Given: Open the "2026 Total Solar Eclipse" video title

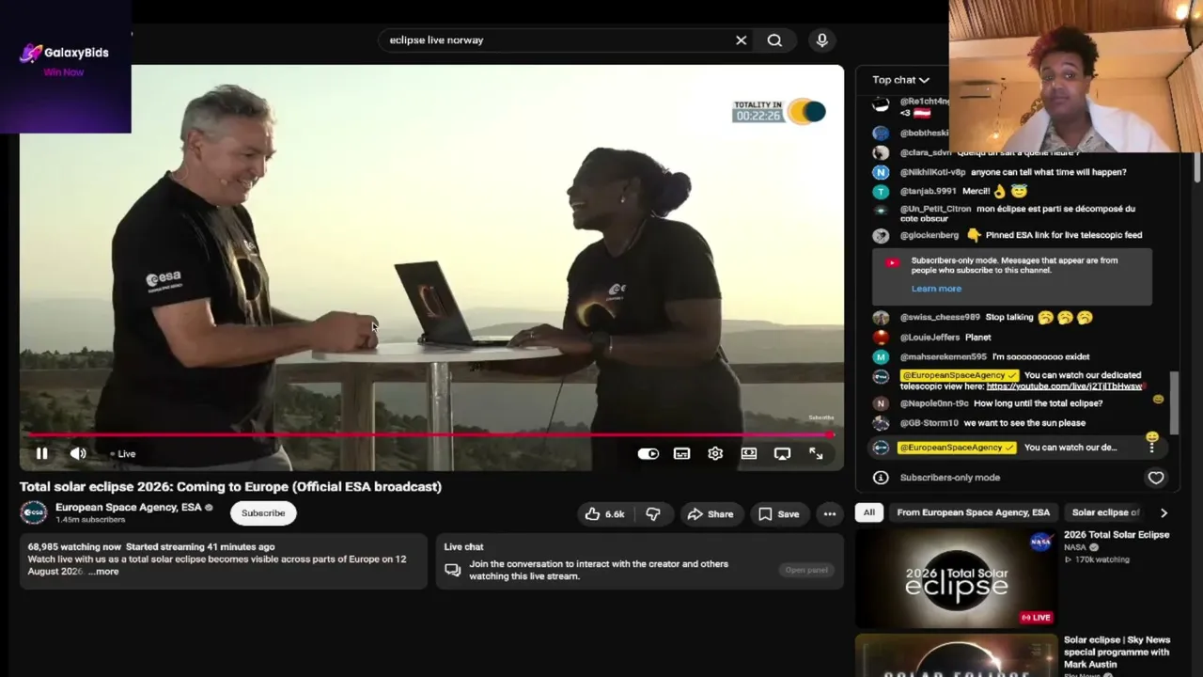Looking at the screenshot, I should point(1117,535).
